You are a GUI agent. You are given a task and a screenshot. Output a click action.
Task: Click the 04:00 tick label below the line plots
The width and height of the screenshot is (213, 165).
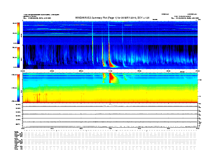tap(52, 128)
